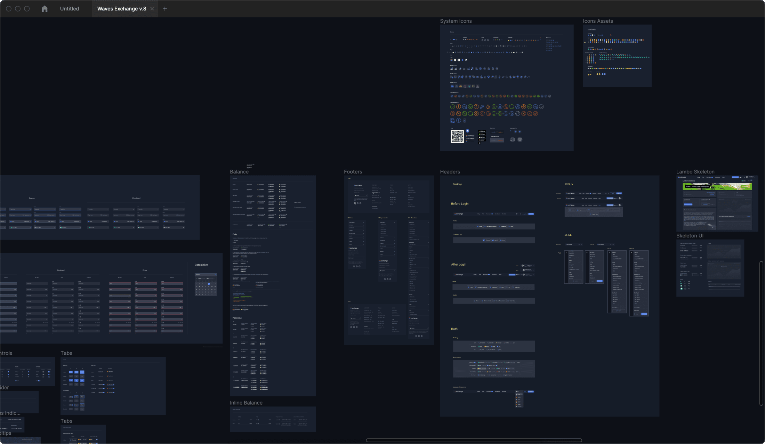
Task: Click the horizontal canvas scrollbar
Action: [x=474, y=440]
